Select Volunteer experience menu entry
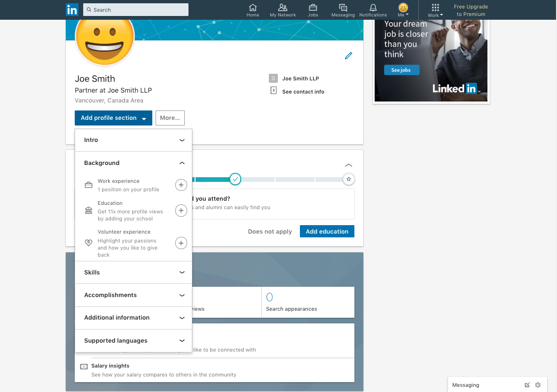Viewport: 557px width, 392px height. [133, 243]
